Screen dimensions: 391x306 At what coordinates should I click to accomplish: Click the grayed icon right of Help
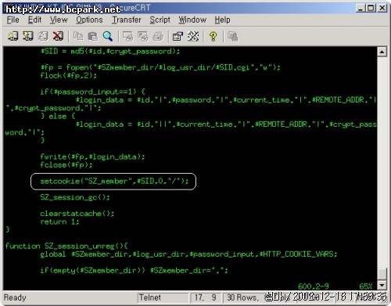(233, 36)
